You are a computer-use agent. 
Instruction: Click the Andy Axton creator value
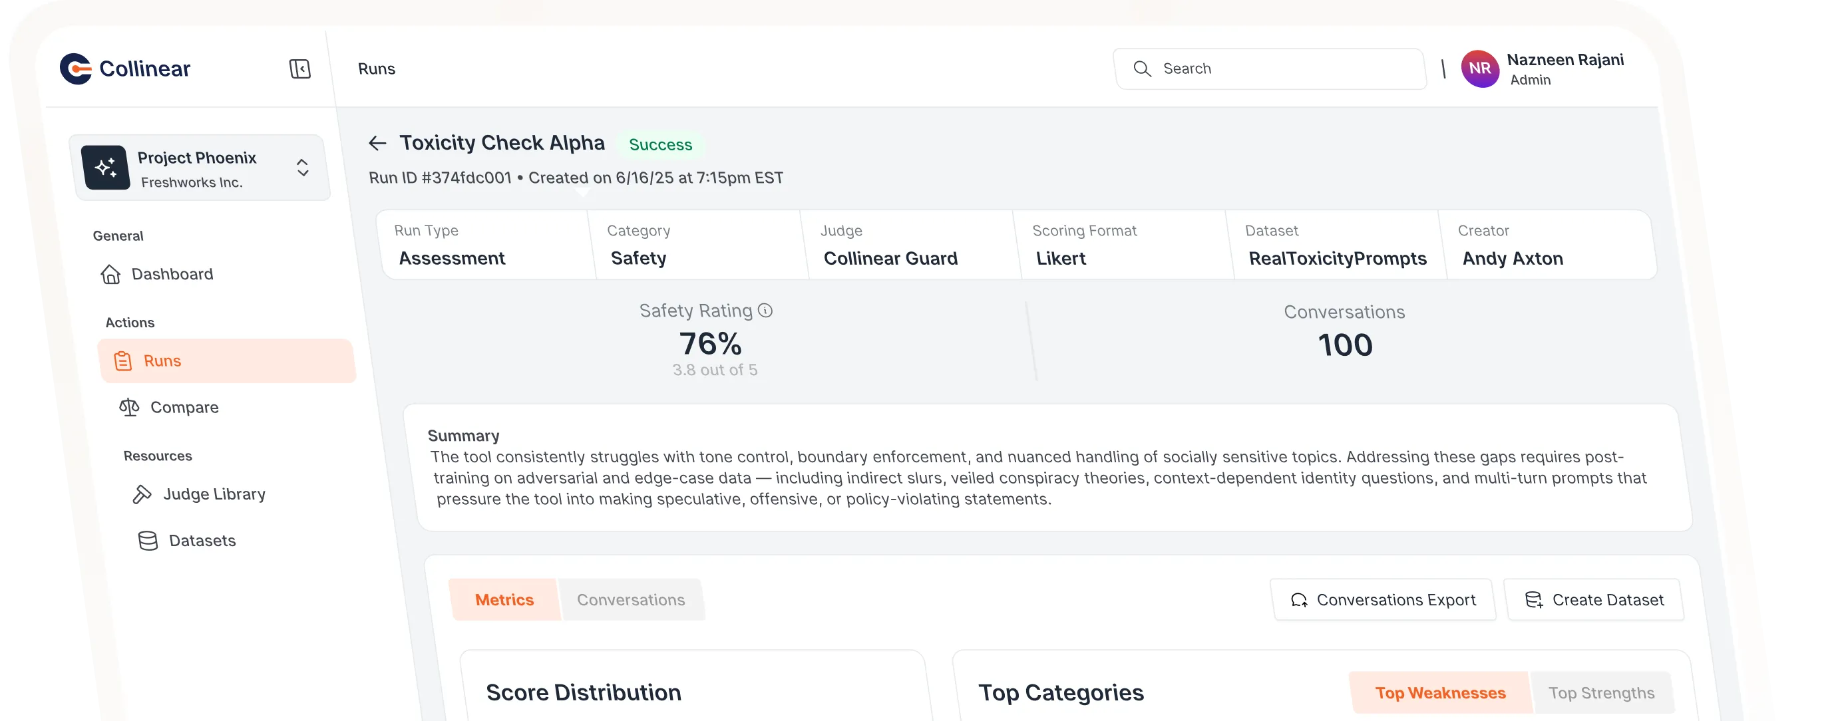(x=1513, y=258)
